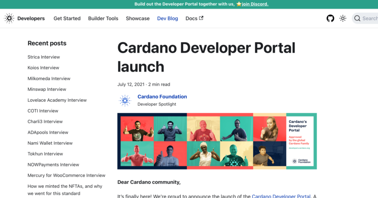The width and height of the screenshot is (378, 198).
Task: Open the Charli3 Interview post
Action: pyautogui.click(x=45, y=122)
